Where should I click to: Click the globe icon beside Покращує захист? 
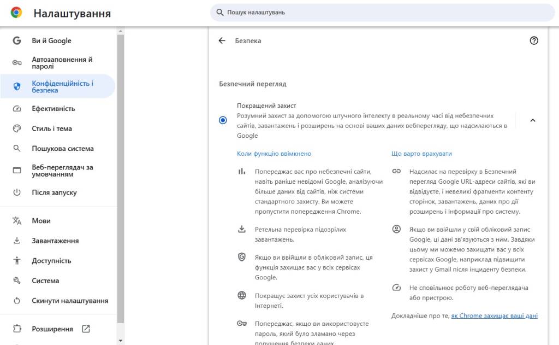[242, 295]
